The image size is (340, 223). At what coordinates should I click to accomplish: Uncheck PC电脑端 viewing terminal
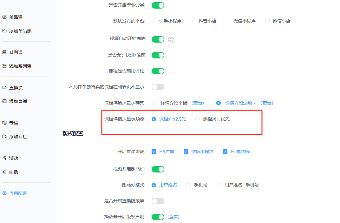click(225, 152)
